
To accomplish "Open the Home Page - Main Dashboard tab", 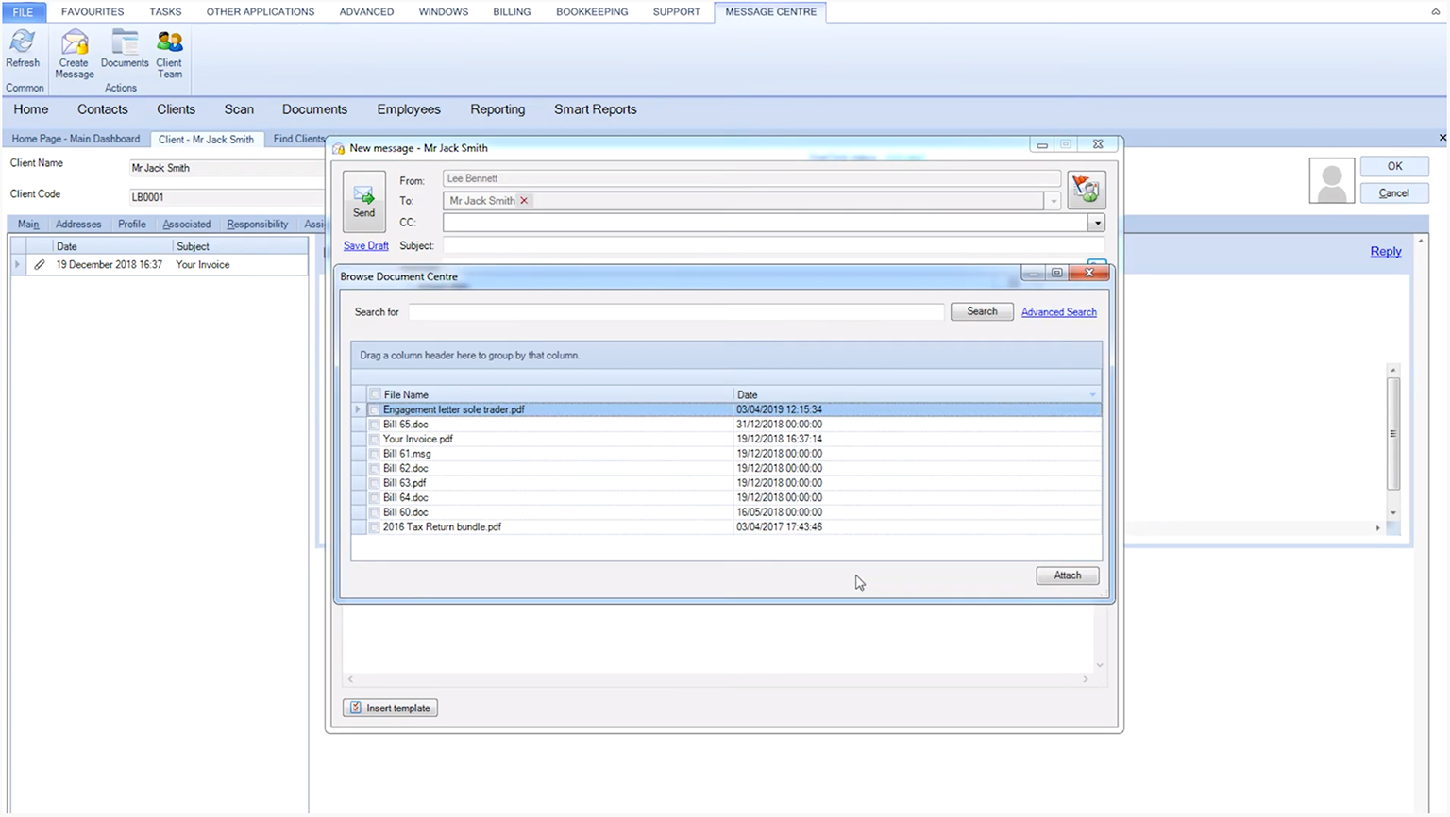I will click(76, 139).
